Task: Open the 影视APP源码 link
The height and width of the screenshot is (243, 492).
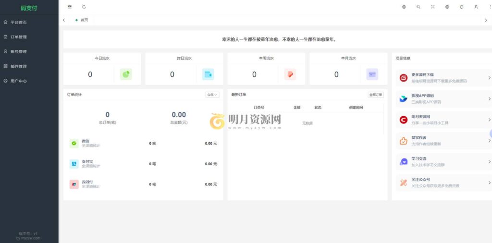Action: coord(423,96)
